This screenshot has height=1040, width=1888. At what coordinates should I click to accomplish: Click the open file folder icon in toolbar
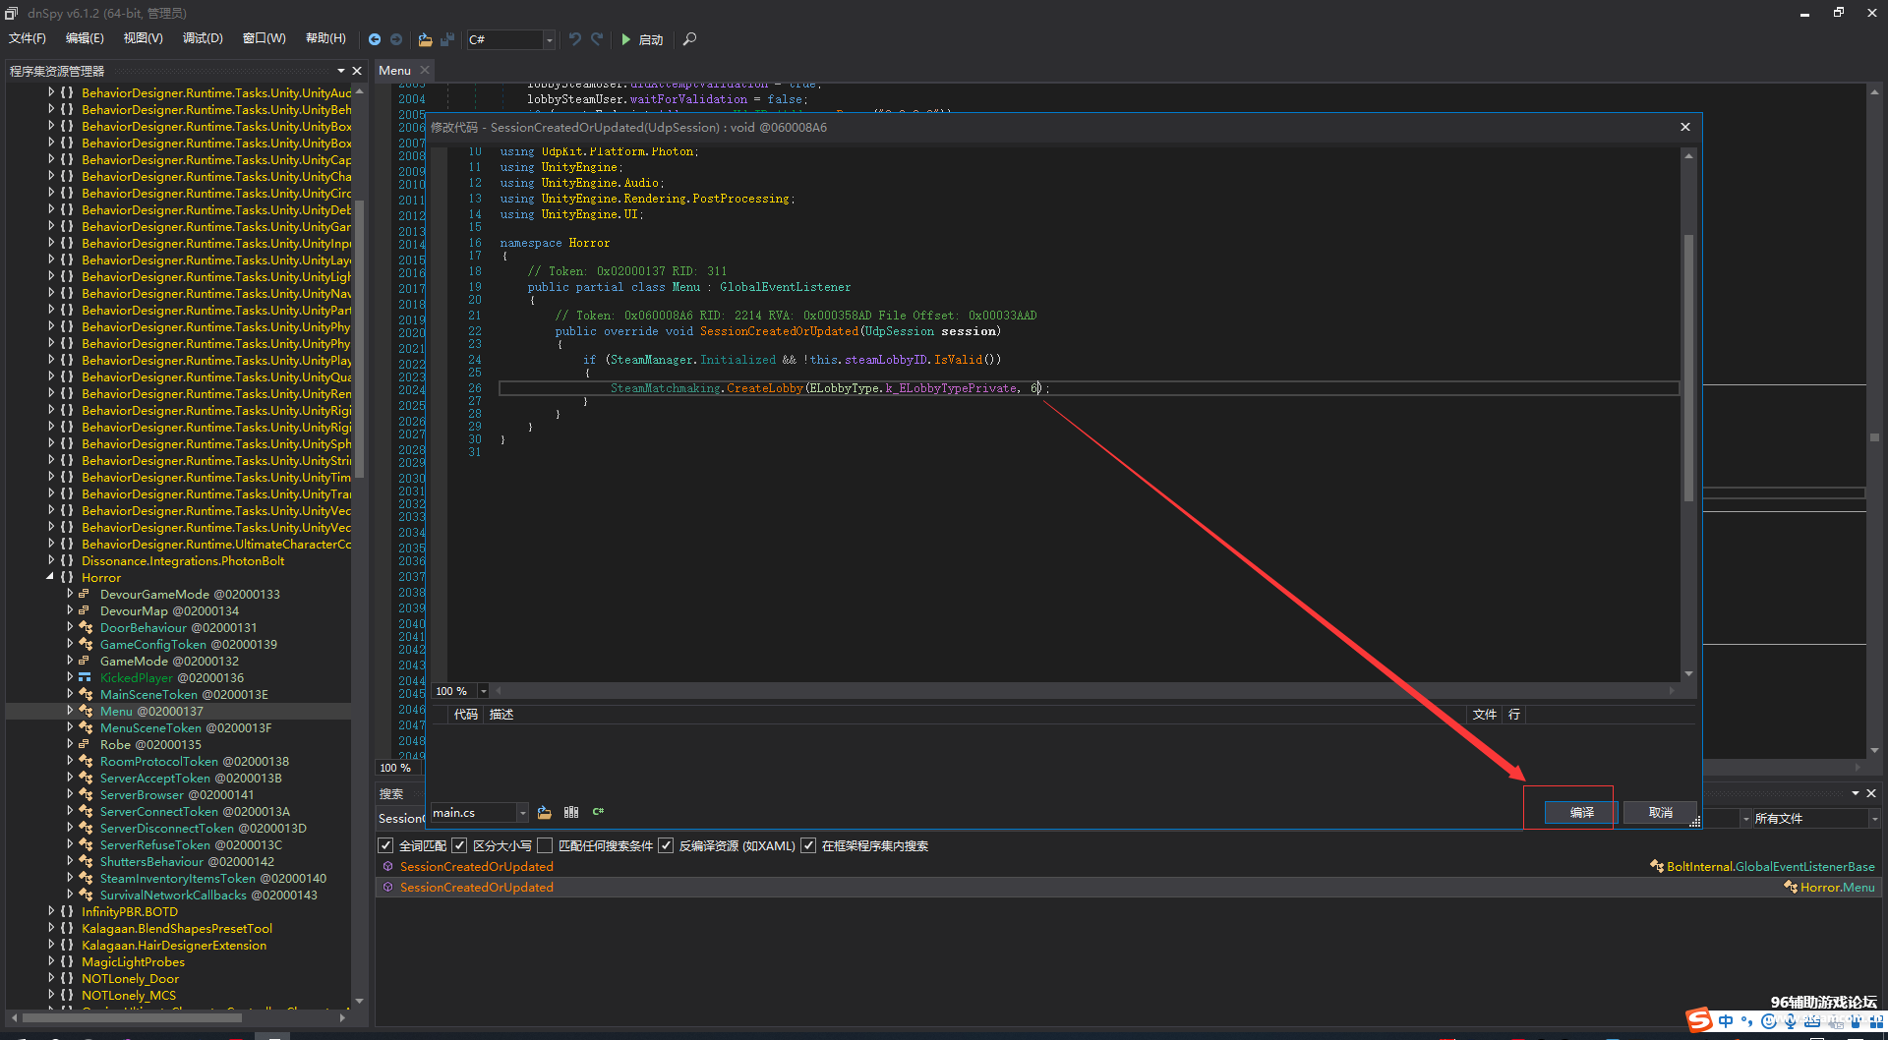coord(425,39)
